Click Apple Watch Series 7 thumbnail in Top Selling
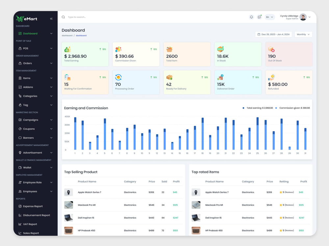This screenshot has height=246, width=329. (69, 192)
